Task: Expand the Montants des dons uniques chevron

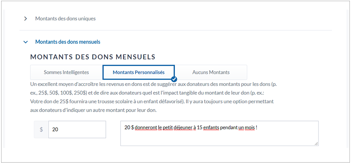Action: 25,18
